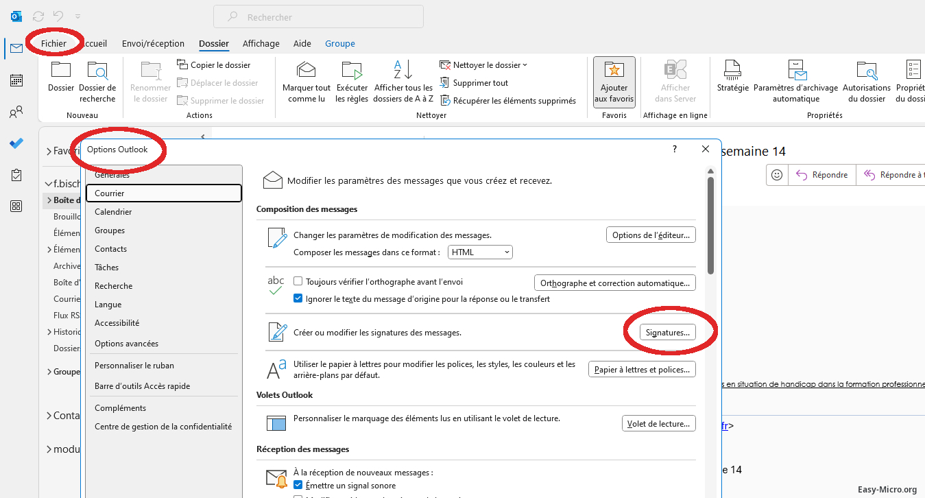
Task: Select Générales in options categories
Action: click(112, 175)
